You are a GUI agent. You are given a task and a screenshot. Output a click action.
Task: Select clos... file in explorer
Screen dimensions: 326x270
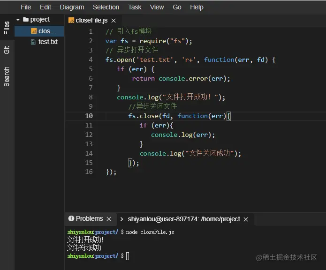click(39, 31)
